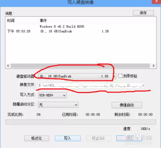Select the 时间 column header

pos(11,20)
